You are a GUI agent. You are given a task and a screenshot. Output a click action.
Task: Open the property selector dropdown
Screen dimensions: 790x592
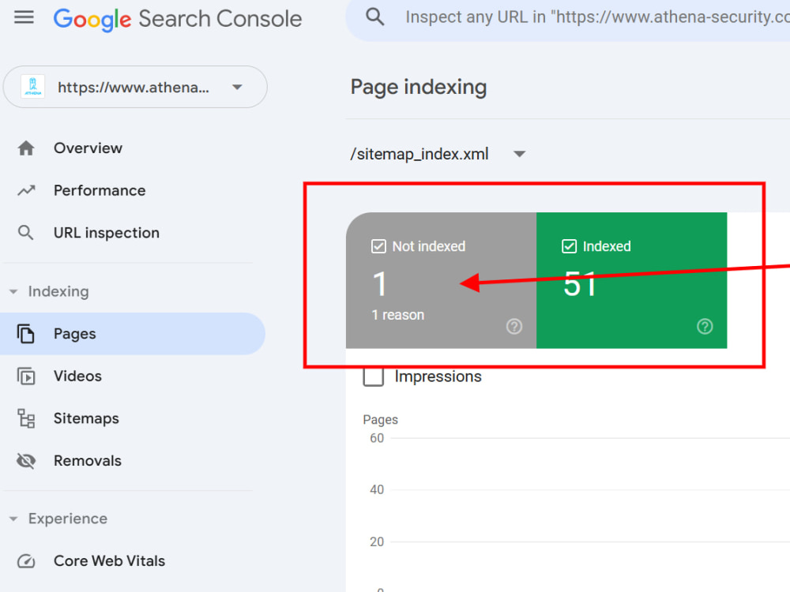[x=135, y=87]
